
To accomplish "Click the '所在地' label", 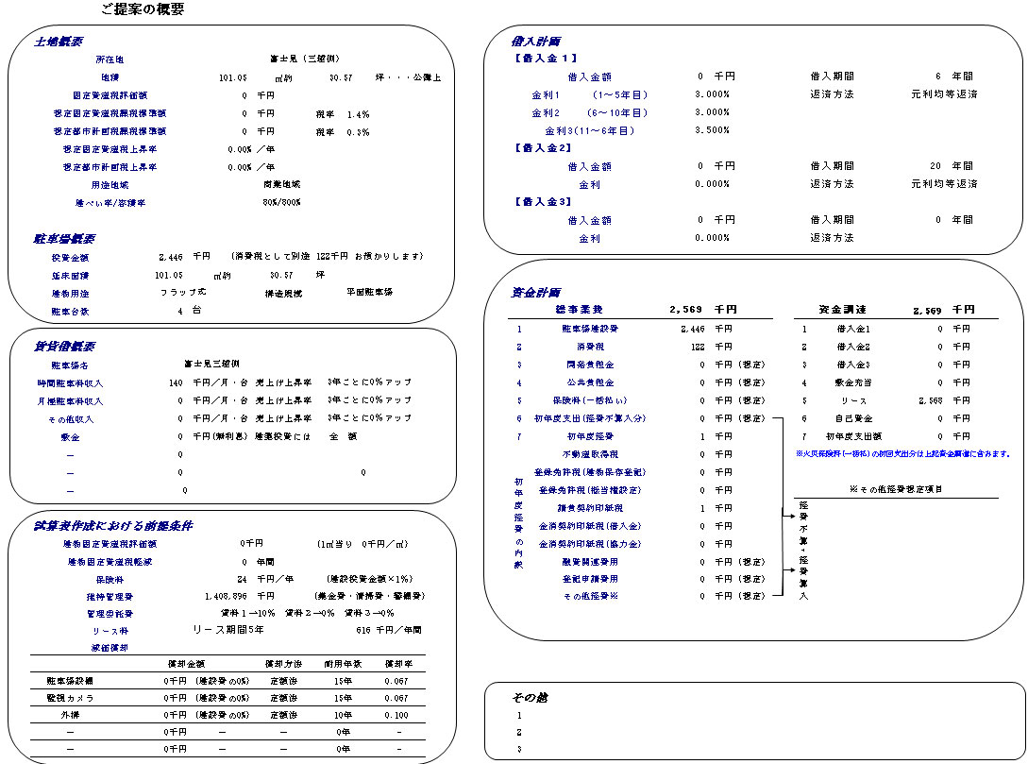I will coord(110,59).
